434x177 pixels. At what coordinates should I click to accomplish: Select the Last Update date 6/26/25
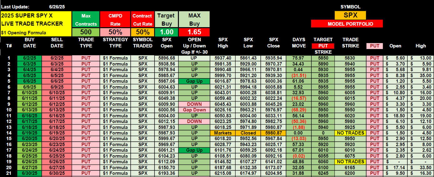coord(58,7)
